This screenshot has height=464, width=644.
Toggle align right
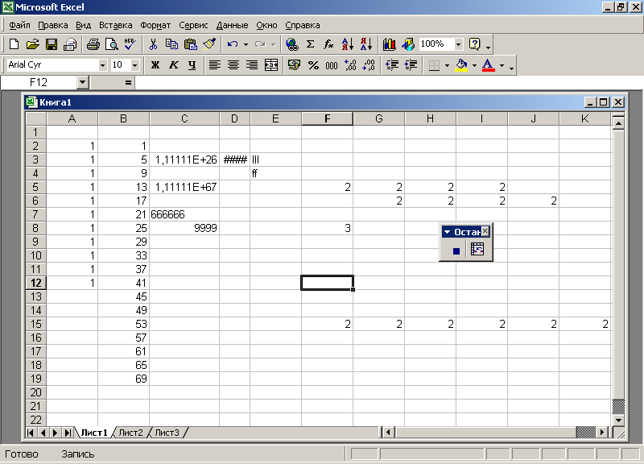[x=252, y=65]
